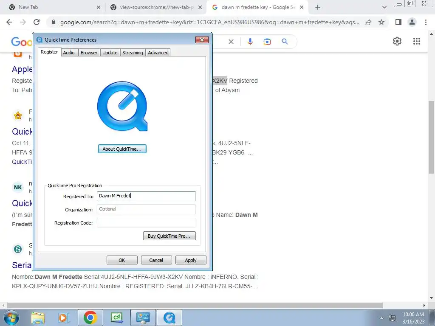435x326 pixels.
Task: Click the Chrome address bar URL
Action: 209,22
